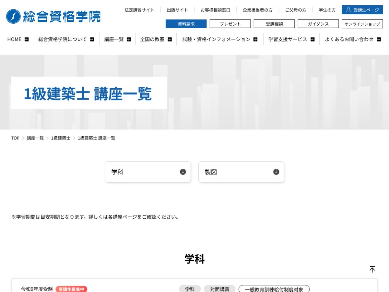Viewport: 389px width, 292px height.
Task: Click down-arrow icon in 製図 box
Action: click(x=276, y=172)
